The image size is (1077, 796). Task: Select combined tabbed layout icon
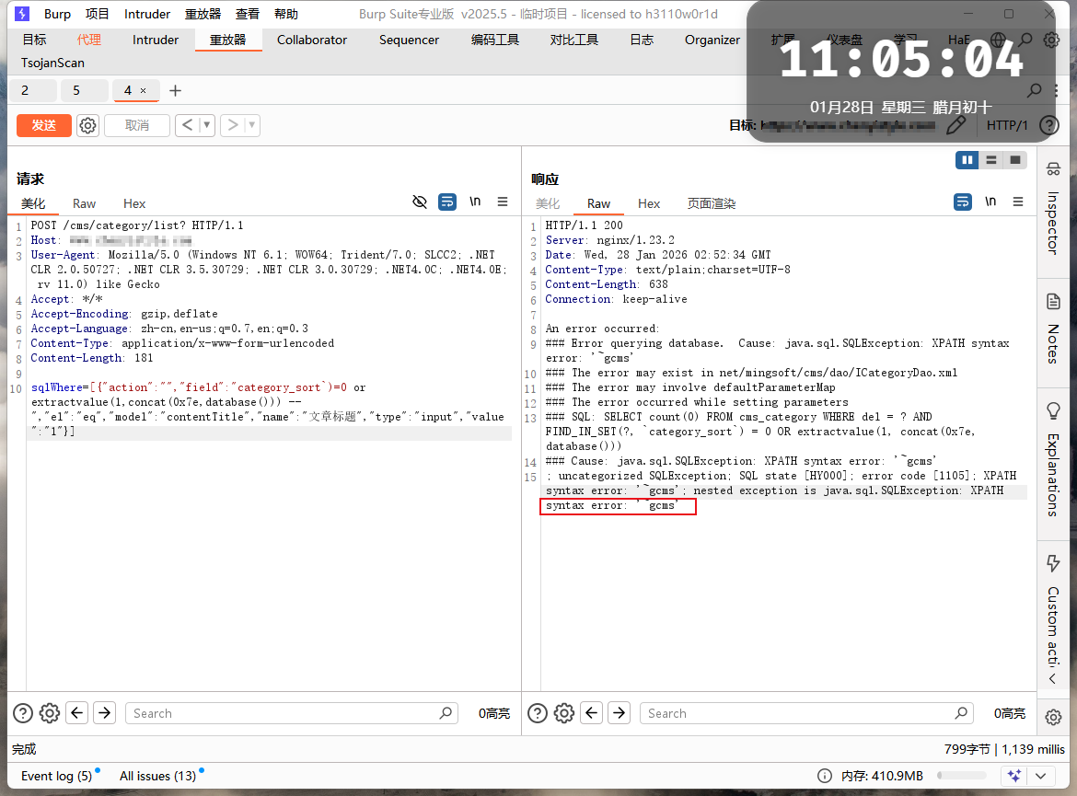[1015, 160]
